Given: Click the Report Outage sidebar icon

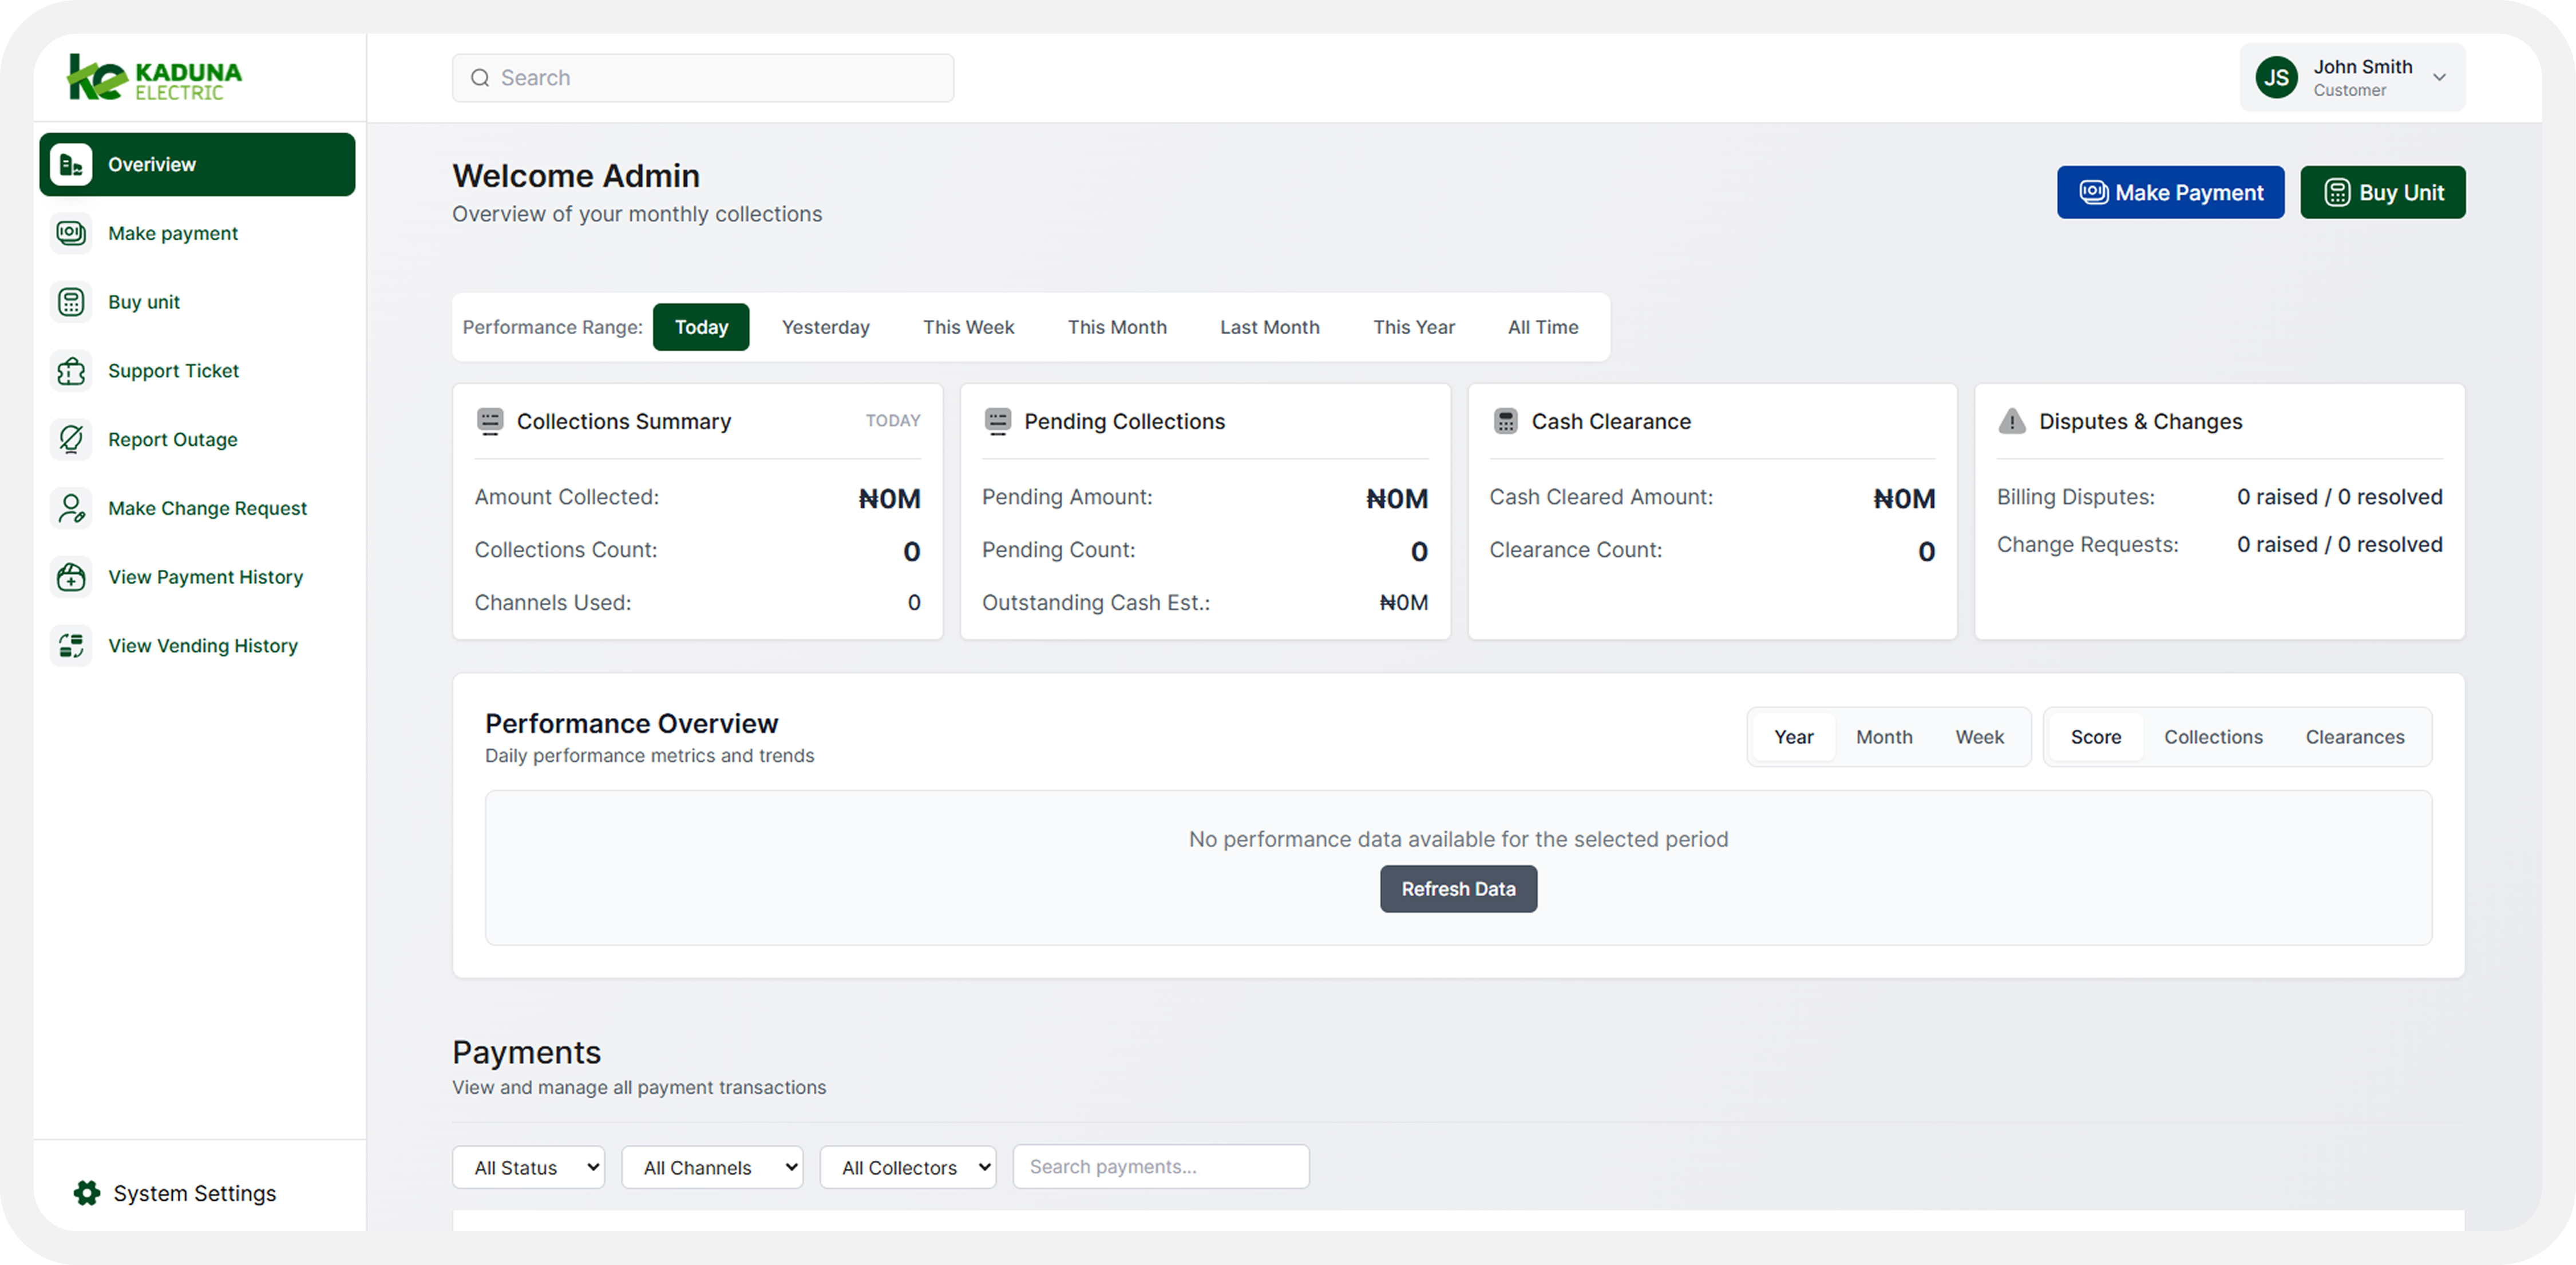Looking at the screenshot, I should click(71, 440).
